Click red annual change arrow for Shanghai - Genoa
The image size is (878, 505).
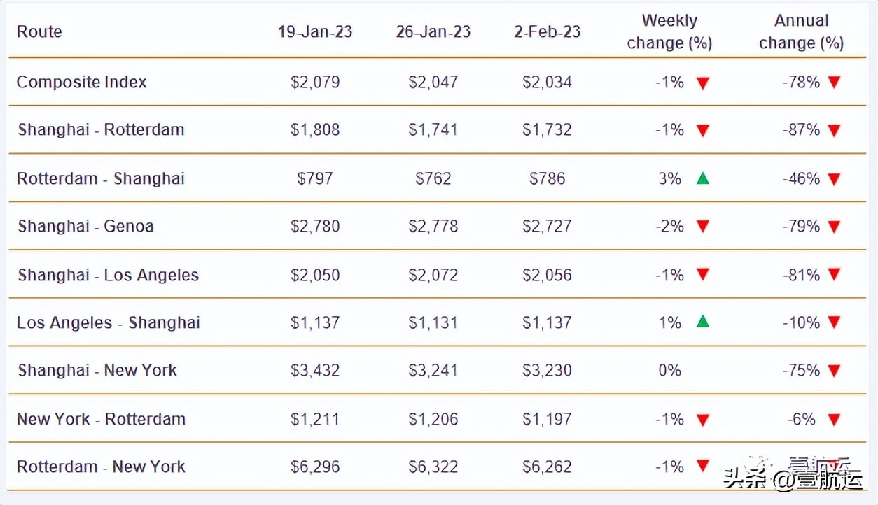[x=834, y=227]
